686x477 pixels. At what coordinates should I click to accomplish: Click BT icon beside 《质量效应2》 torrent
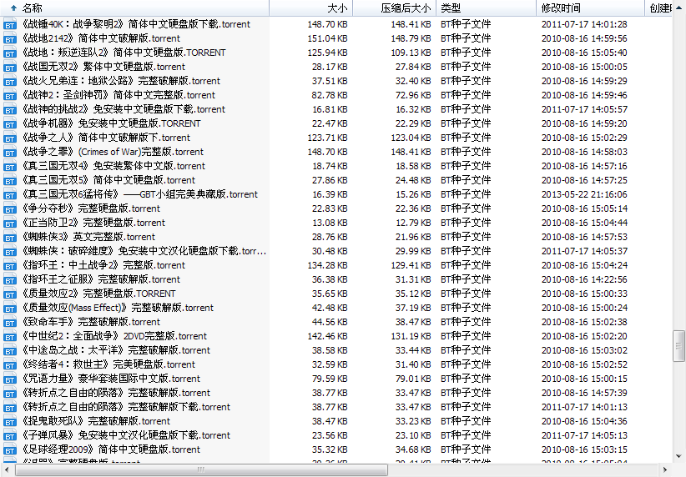10,294
